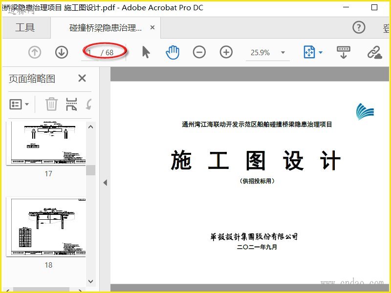Click the thumbnail panel scroll up arrow
The height and width of the screenshot is (293, 391).
91,127
